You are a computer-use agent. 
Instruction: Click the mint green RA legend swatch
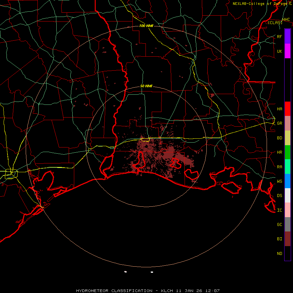287,167
